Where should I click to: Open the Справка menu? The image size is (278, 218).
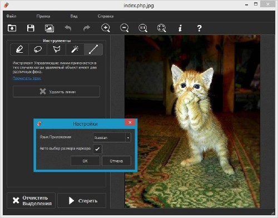pos(106,16)
